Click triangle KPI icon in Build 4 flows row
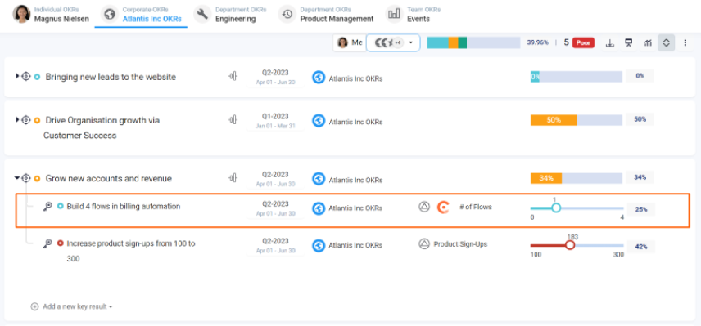The height and width of the screenshot is (326, 701). tap(424, 207)
